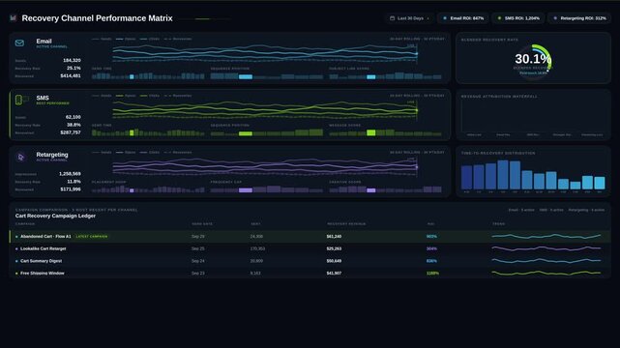Click the Recovery Channel Performance Matrix title
Viewport: 620px width, 348px height.
[x=97, y=18]
